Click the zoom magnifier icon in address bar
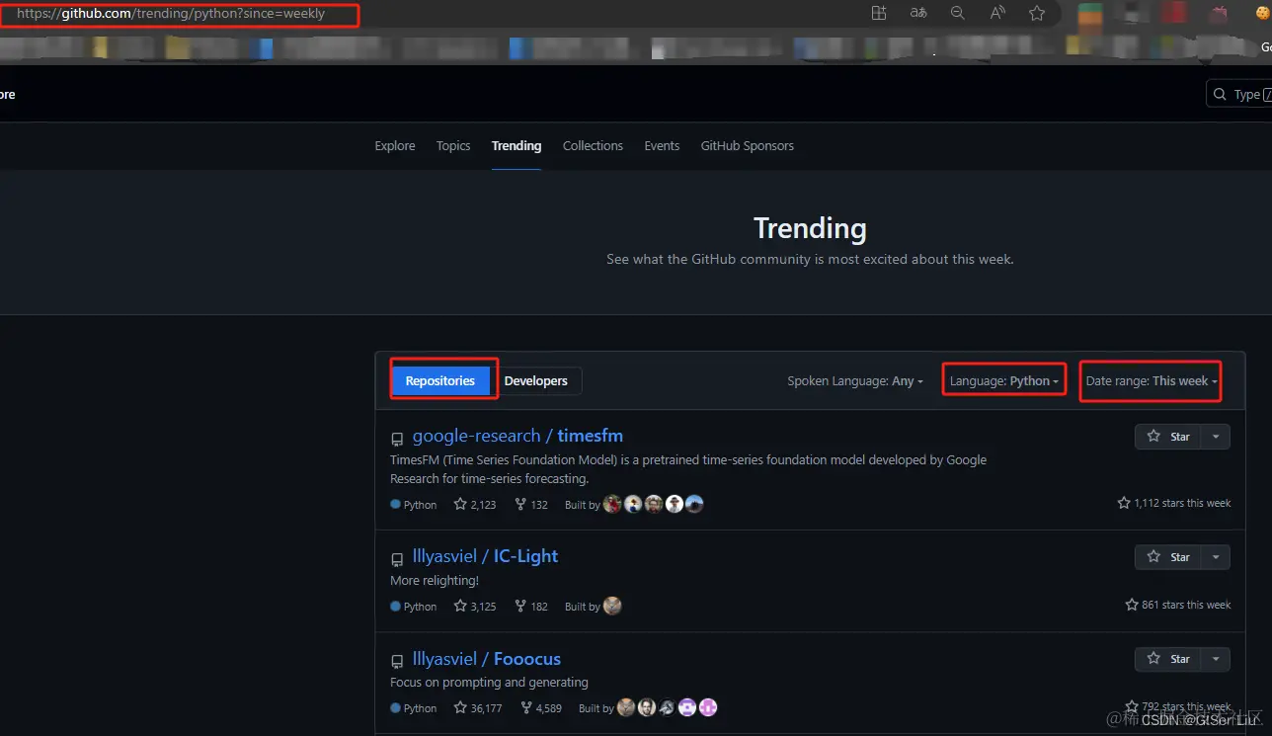This screenshot has width=1272, height=736. (x=957, y=13)
